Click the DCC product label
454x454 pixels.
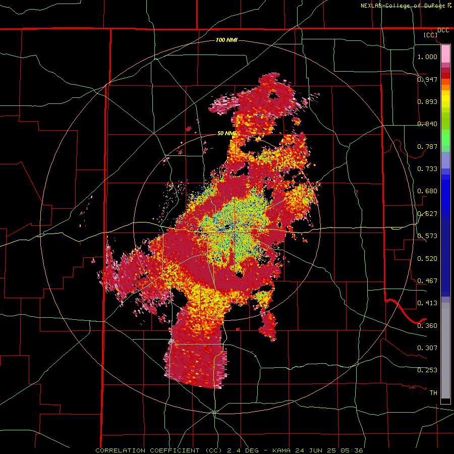click(x=443, y=30)
